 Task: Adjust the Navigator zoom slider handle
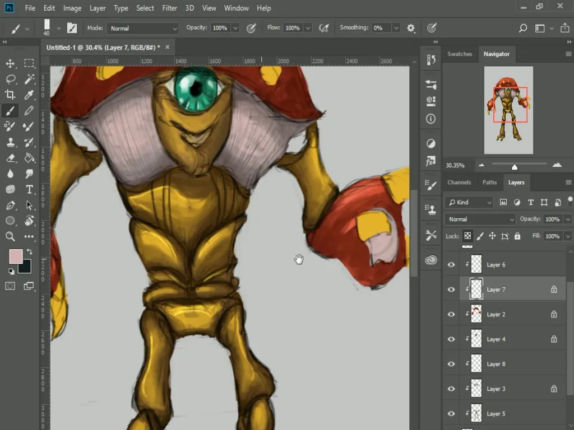515,167
